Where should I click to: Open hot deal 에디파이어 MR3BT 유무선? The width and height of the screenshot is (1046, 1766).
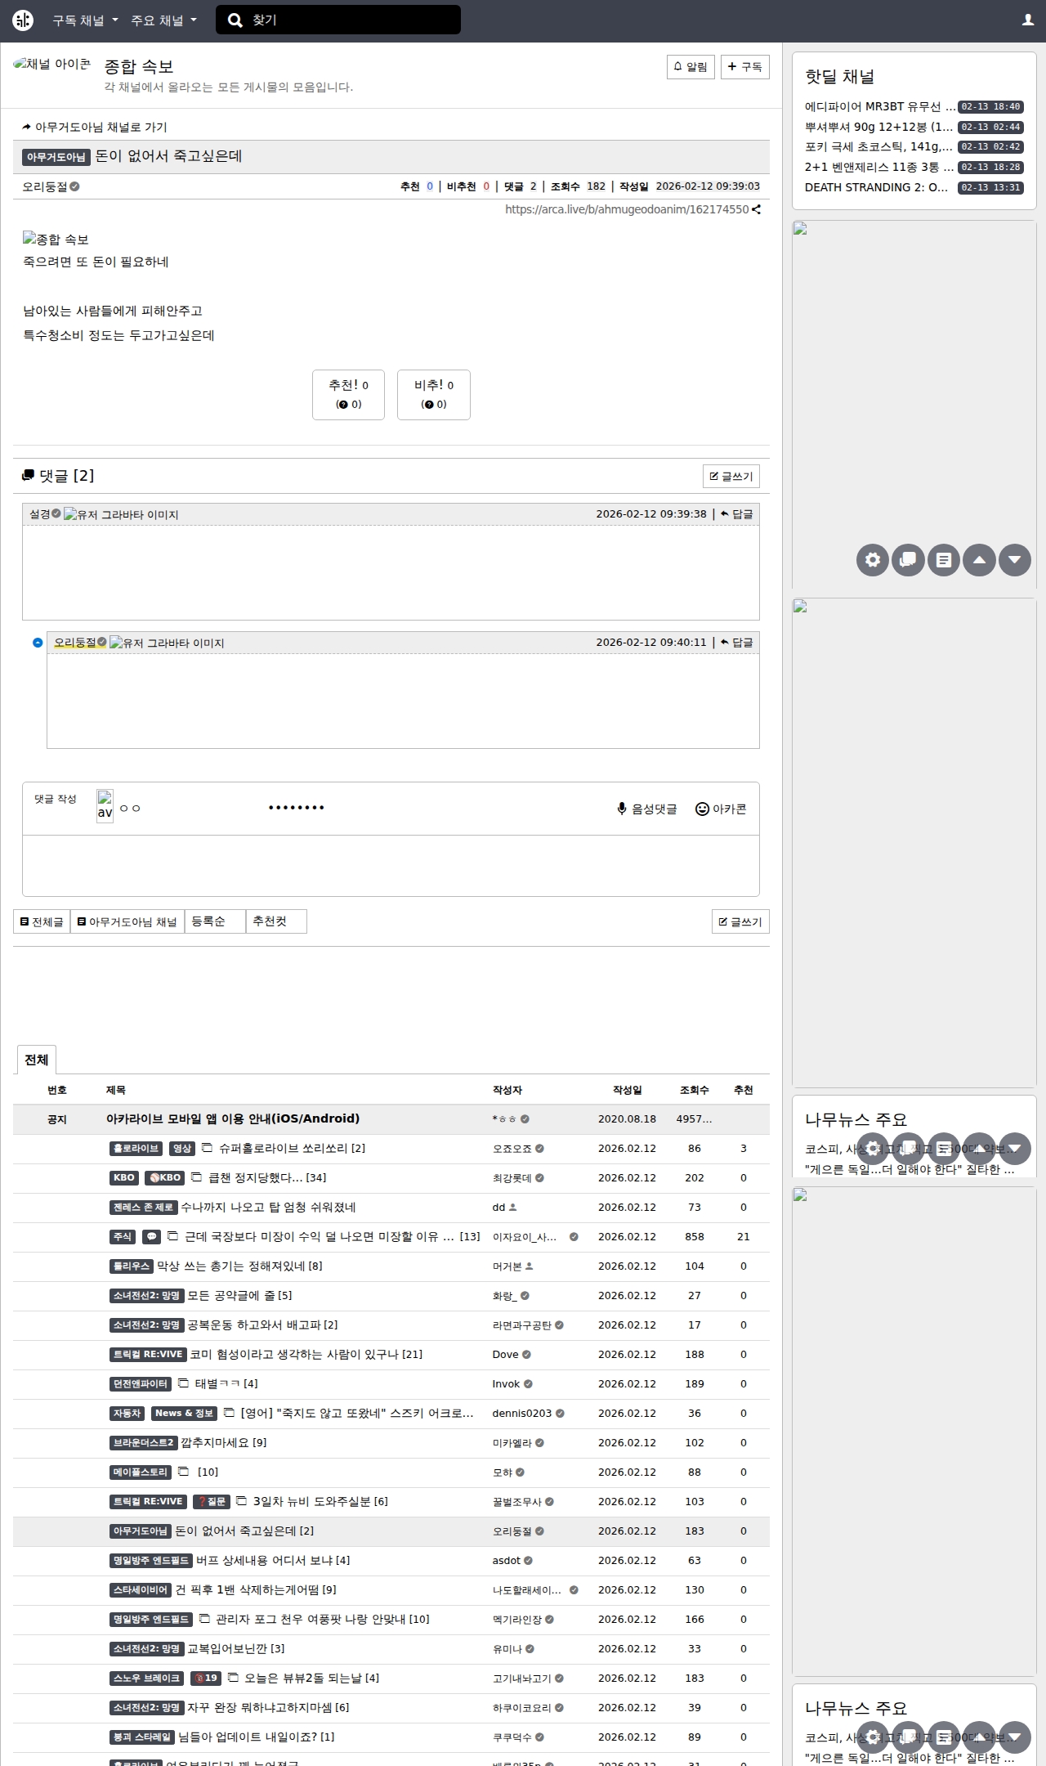pos(879,106)
